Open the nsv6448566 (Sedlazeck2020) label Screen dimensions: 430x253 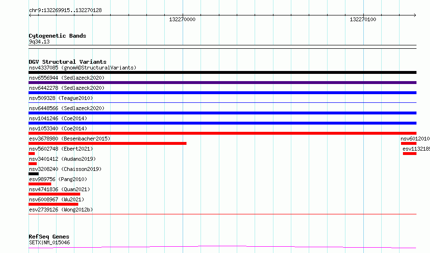[x=67, y=108]
